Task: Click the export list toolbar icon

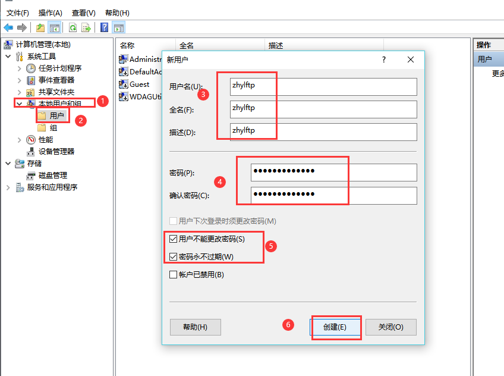Action: pos(86,27)
